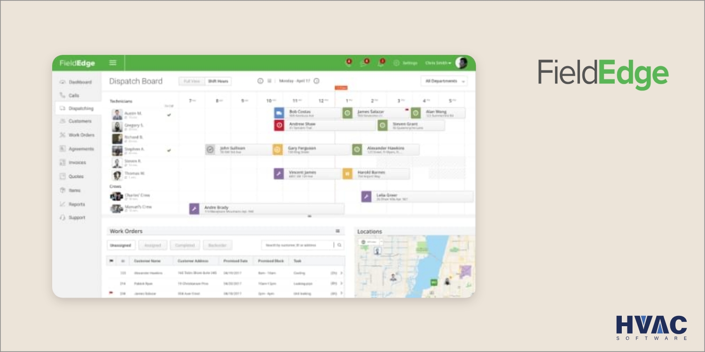The image size is (705, 352).
Task: Select technician Thomas W. avatar
Action: coord(117,175)
